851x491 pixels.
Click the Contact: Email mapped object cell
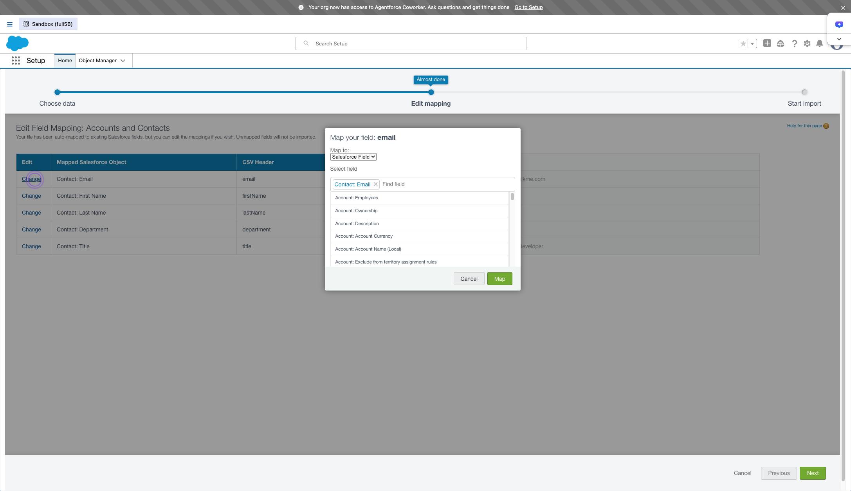pos(144,179)
